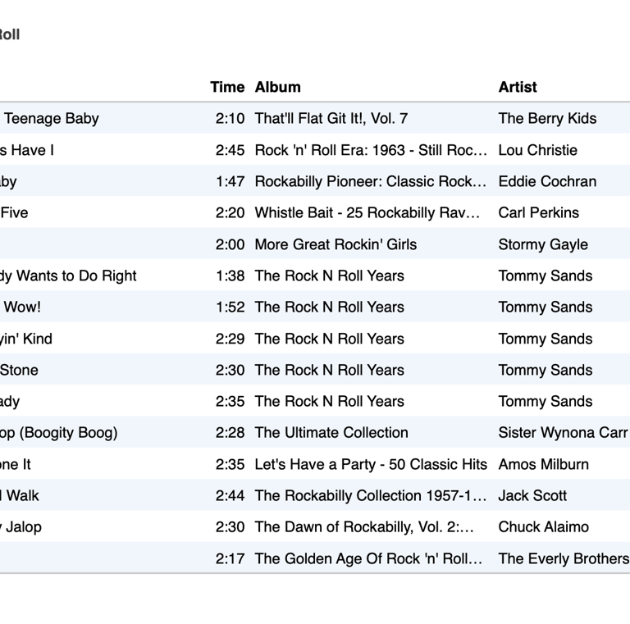Select artist Chuck Alaimo
Image resolution: width=630 pixels, height=624 pixels.
tap(543, 527)
